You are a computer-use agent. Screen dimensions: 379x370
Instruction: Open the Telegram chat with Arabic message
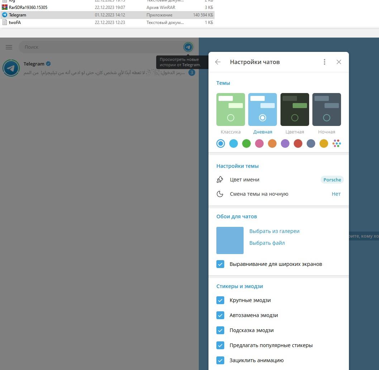[99, 68]
